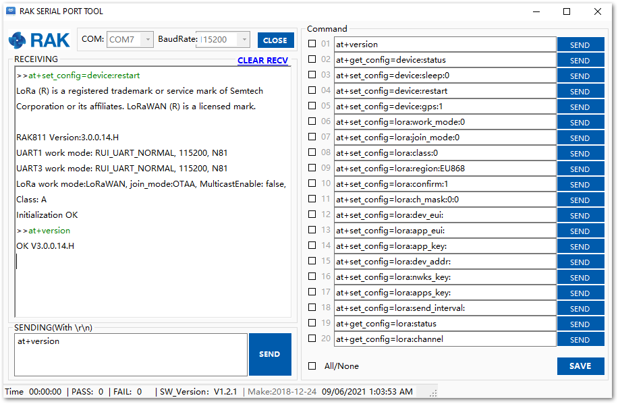Click 'Initialization OK' line in log
The height and width of the screenshot is (404, 618).
tap(47, 215)
